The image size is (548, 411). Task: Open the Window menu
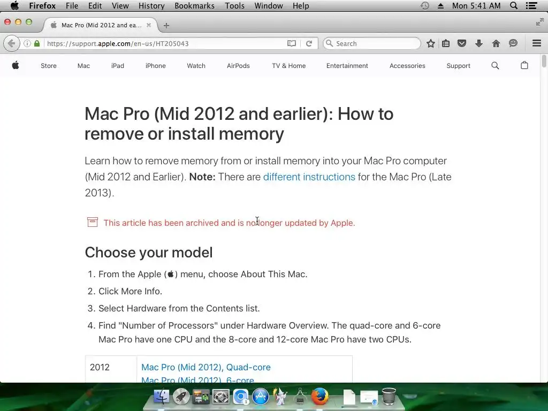click(x=269, y=5)
